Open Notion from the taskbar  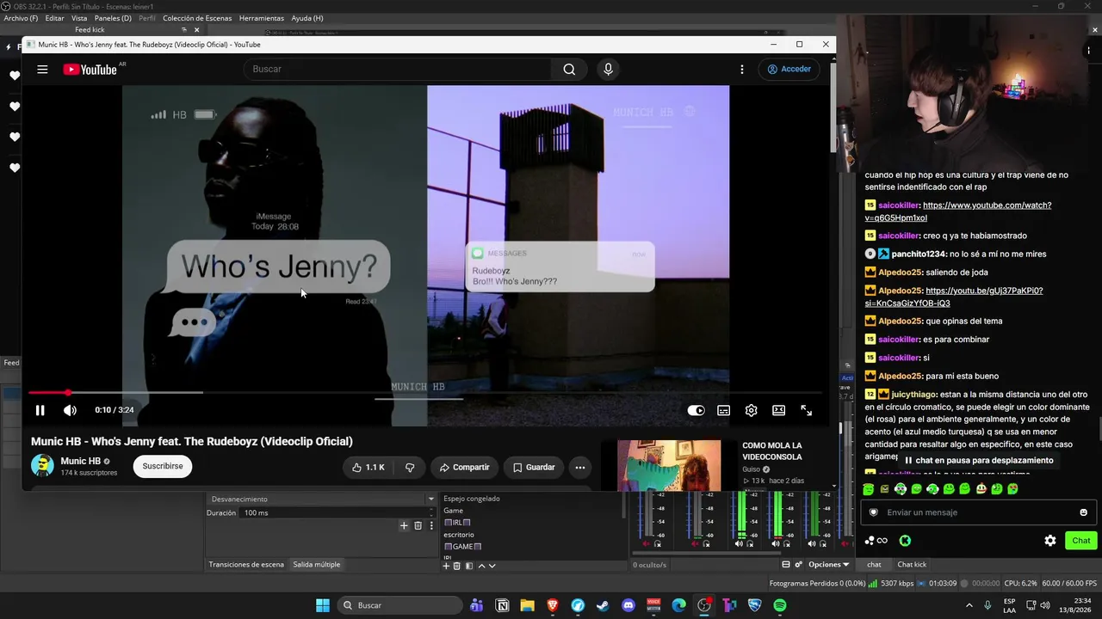coord(502,605)
